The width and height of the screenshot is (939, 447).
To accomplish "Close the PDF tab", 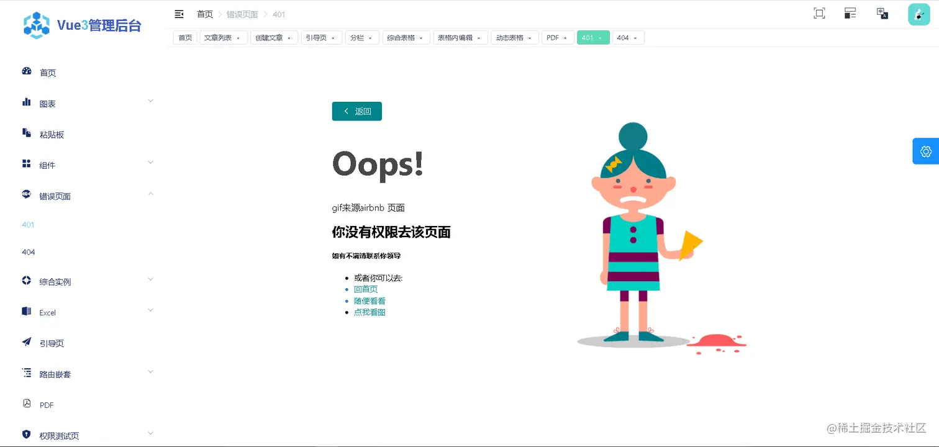I will coord(565,38).
